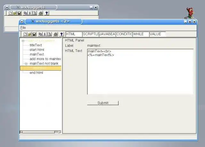
Task: Click Help question mark in wxNuggets <2> toolbar
Action: (61, 34)
